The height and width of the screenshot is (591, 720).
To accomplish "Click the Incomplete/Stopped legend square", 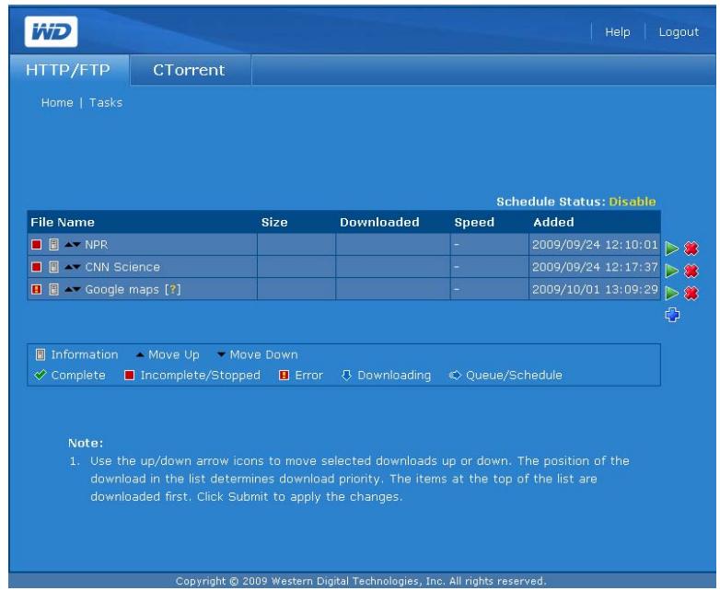I will (x=130, y=376).
